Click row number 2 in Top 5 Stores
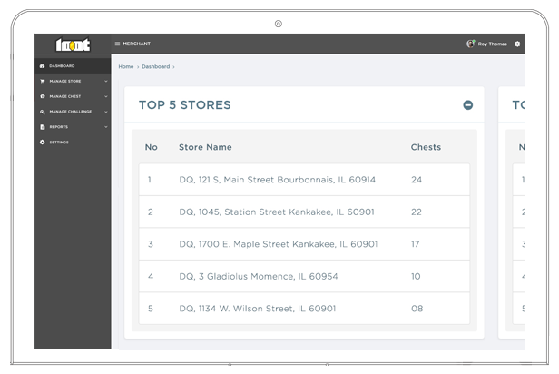 151,212
